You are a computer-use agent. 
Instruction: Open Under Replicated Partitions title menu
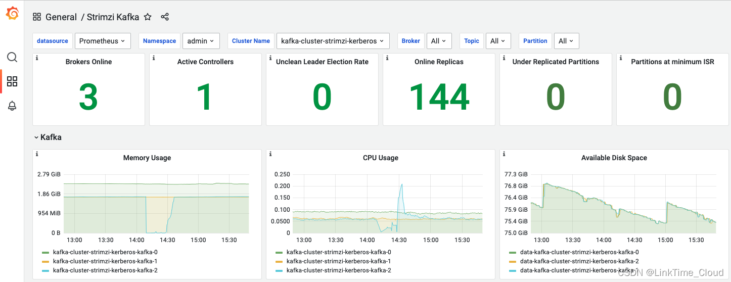click(556, 62)
